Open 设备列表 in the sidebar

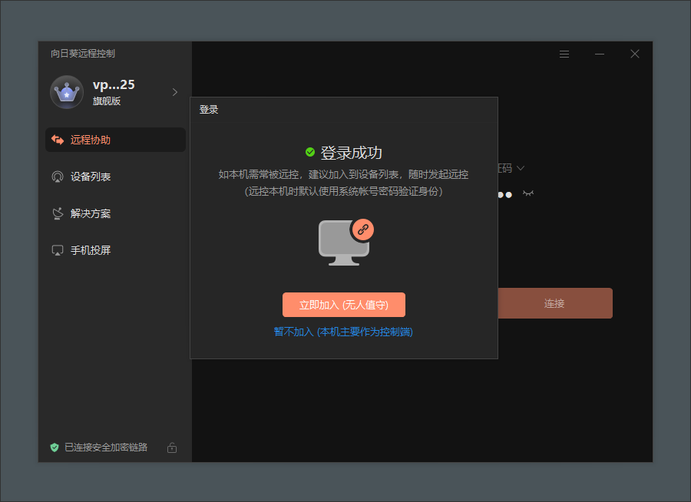115,177
